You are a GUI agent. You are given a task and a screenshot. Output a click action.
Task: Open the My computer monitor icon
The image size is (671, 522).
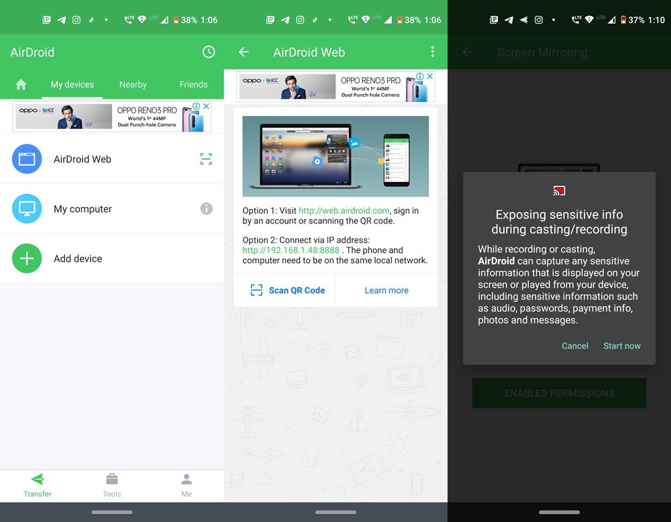pos(27,209)
